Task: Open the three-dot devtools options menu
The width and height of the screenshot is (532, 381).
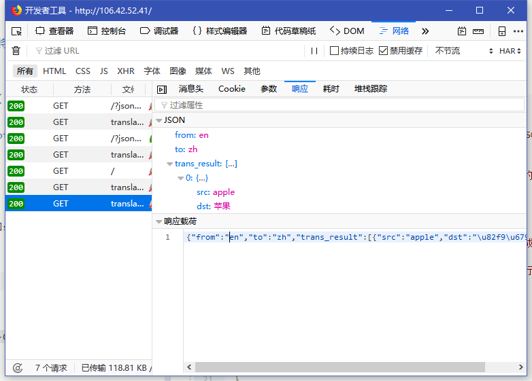Action: [518, 31]
